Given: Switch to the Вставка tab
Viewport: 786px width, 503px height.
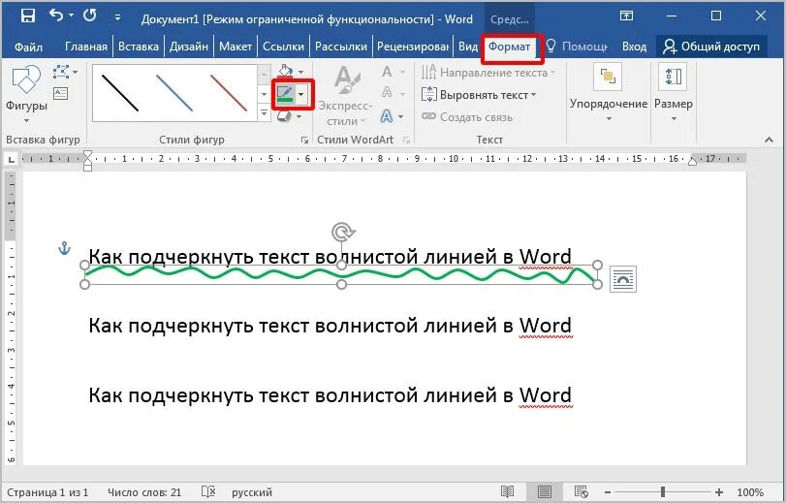Looking at the screenshot, I should pos(139,47).
